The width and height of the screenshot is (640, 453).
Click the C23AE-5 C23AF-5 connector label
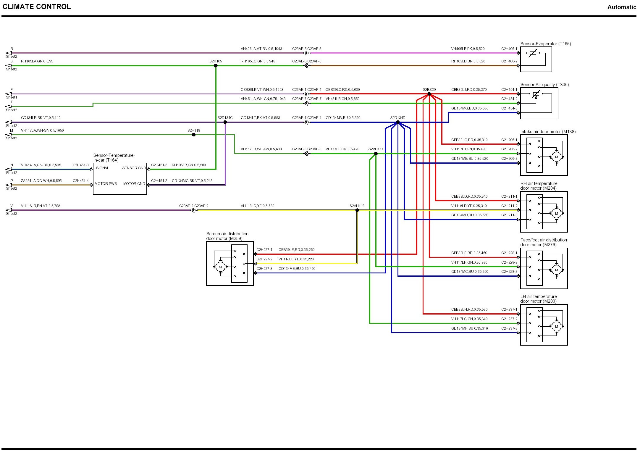[x=306, y=49]
